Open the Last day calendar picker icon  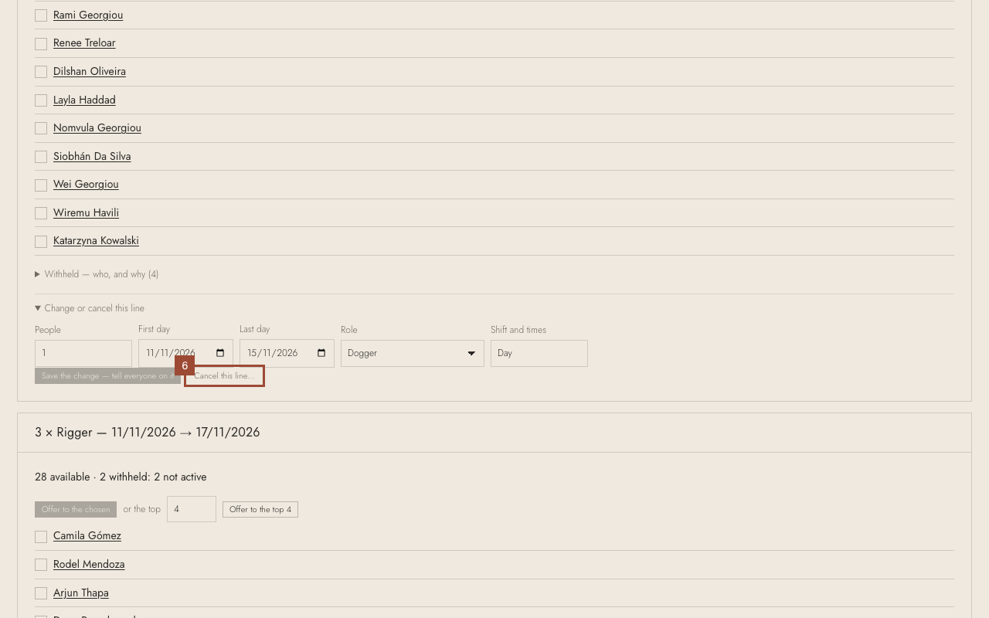click(x=321, y=353)
